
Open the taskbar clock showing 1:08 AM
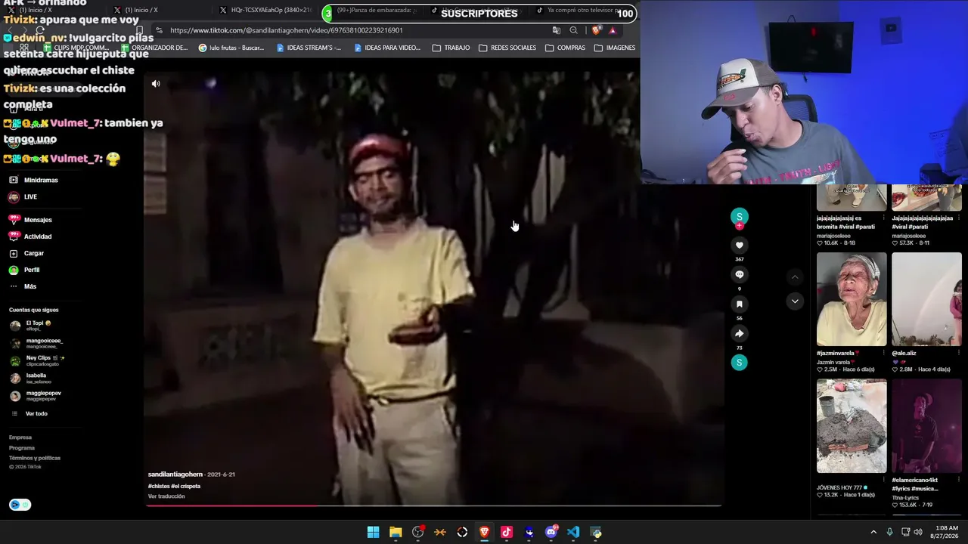coord(946,532)
